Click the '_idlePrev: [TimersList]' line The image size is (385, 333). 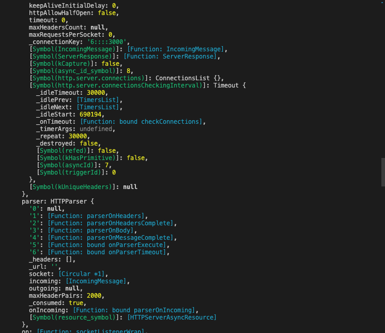coord(80,100)
